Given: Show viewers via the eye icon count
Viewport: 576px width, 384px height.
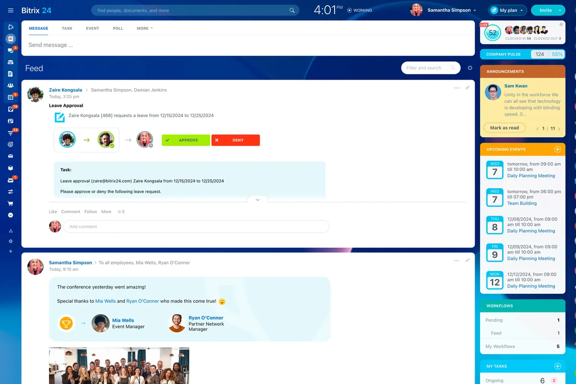Looking at the screenshot, I should tap(121, 212).
